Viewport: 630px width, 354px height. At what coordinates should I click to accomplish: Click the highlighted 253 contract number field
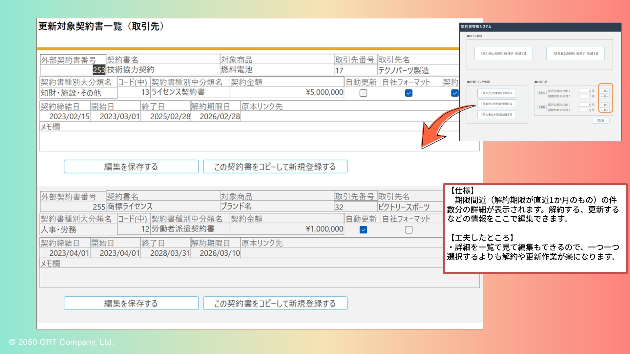click(98, 70)
